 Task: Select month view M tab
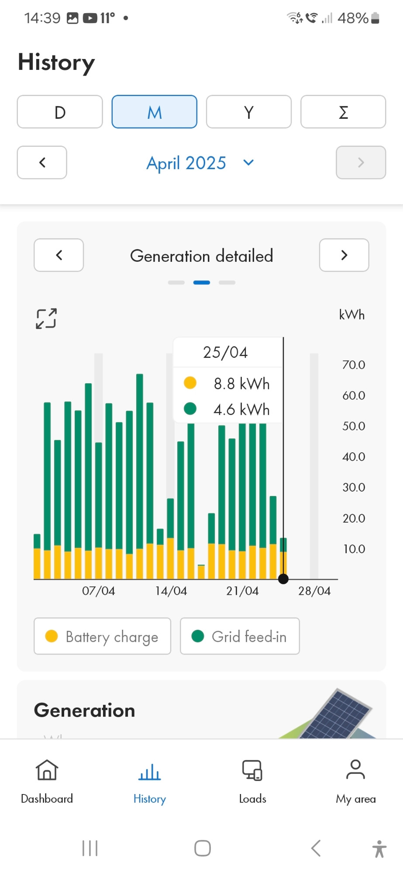[155, 112]
